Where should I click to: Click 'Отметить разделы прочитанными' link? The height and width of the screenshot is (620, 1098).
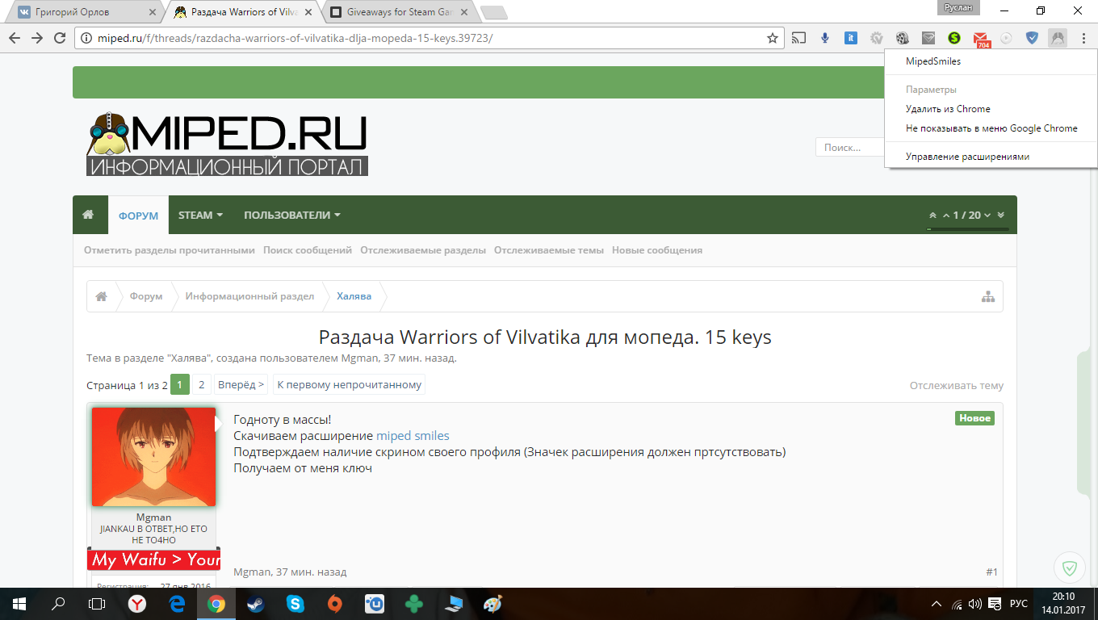tap(170, 250)
